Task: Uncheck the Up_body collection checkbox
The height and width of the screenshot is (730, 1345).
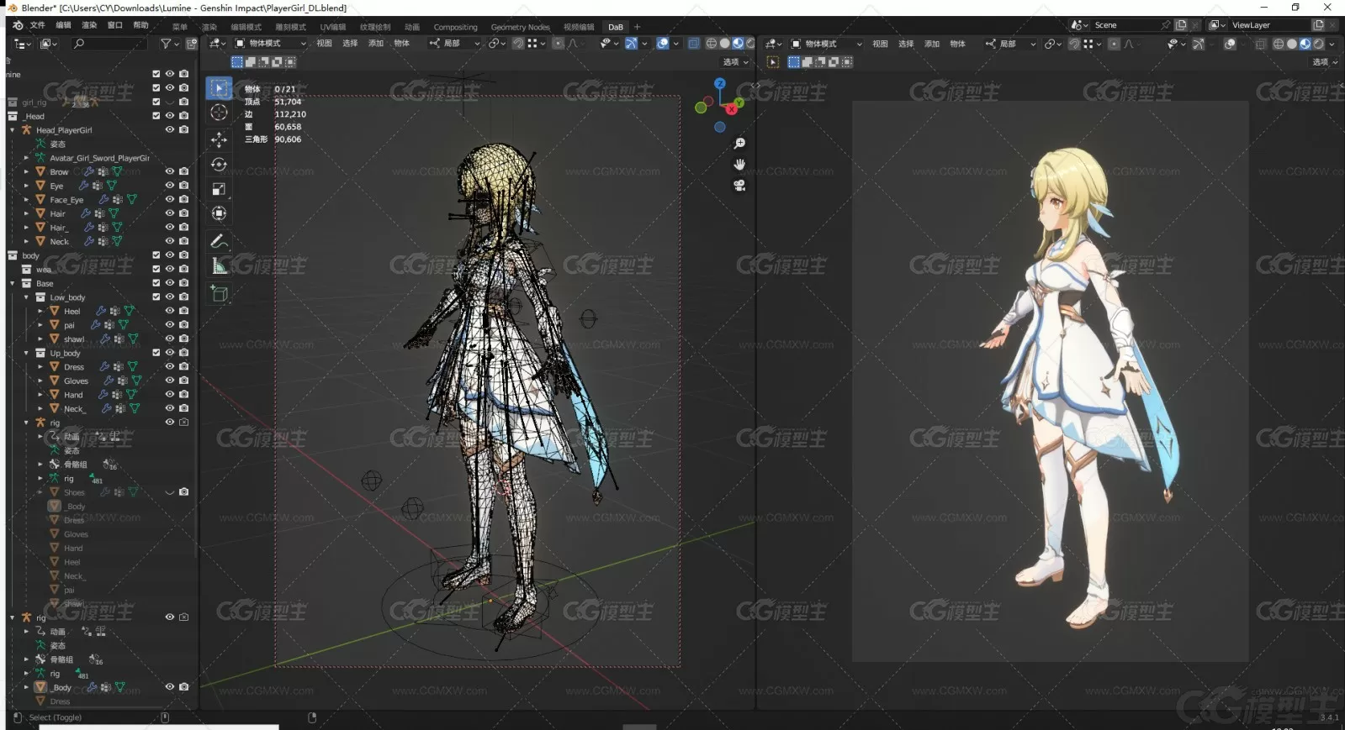Action: (x=156, y=353)
